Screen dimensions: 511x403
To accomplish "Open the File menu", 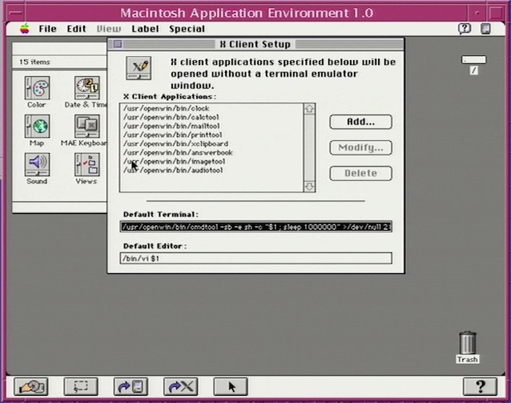I will click(x=47, y=29).
